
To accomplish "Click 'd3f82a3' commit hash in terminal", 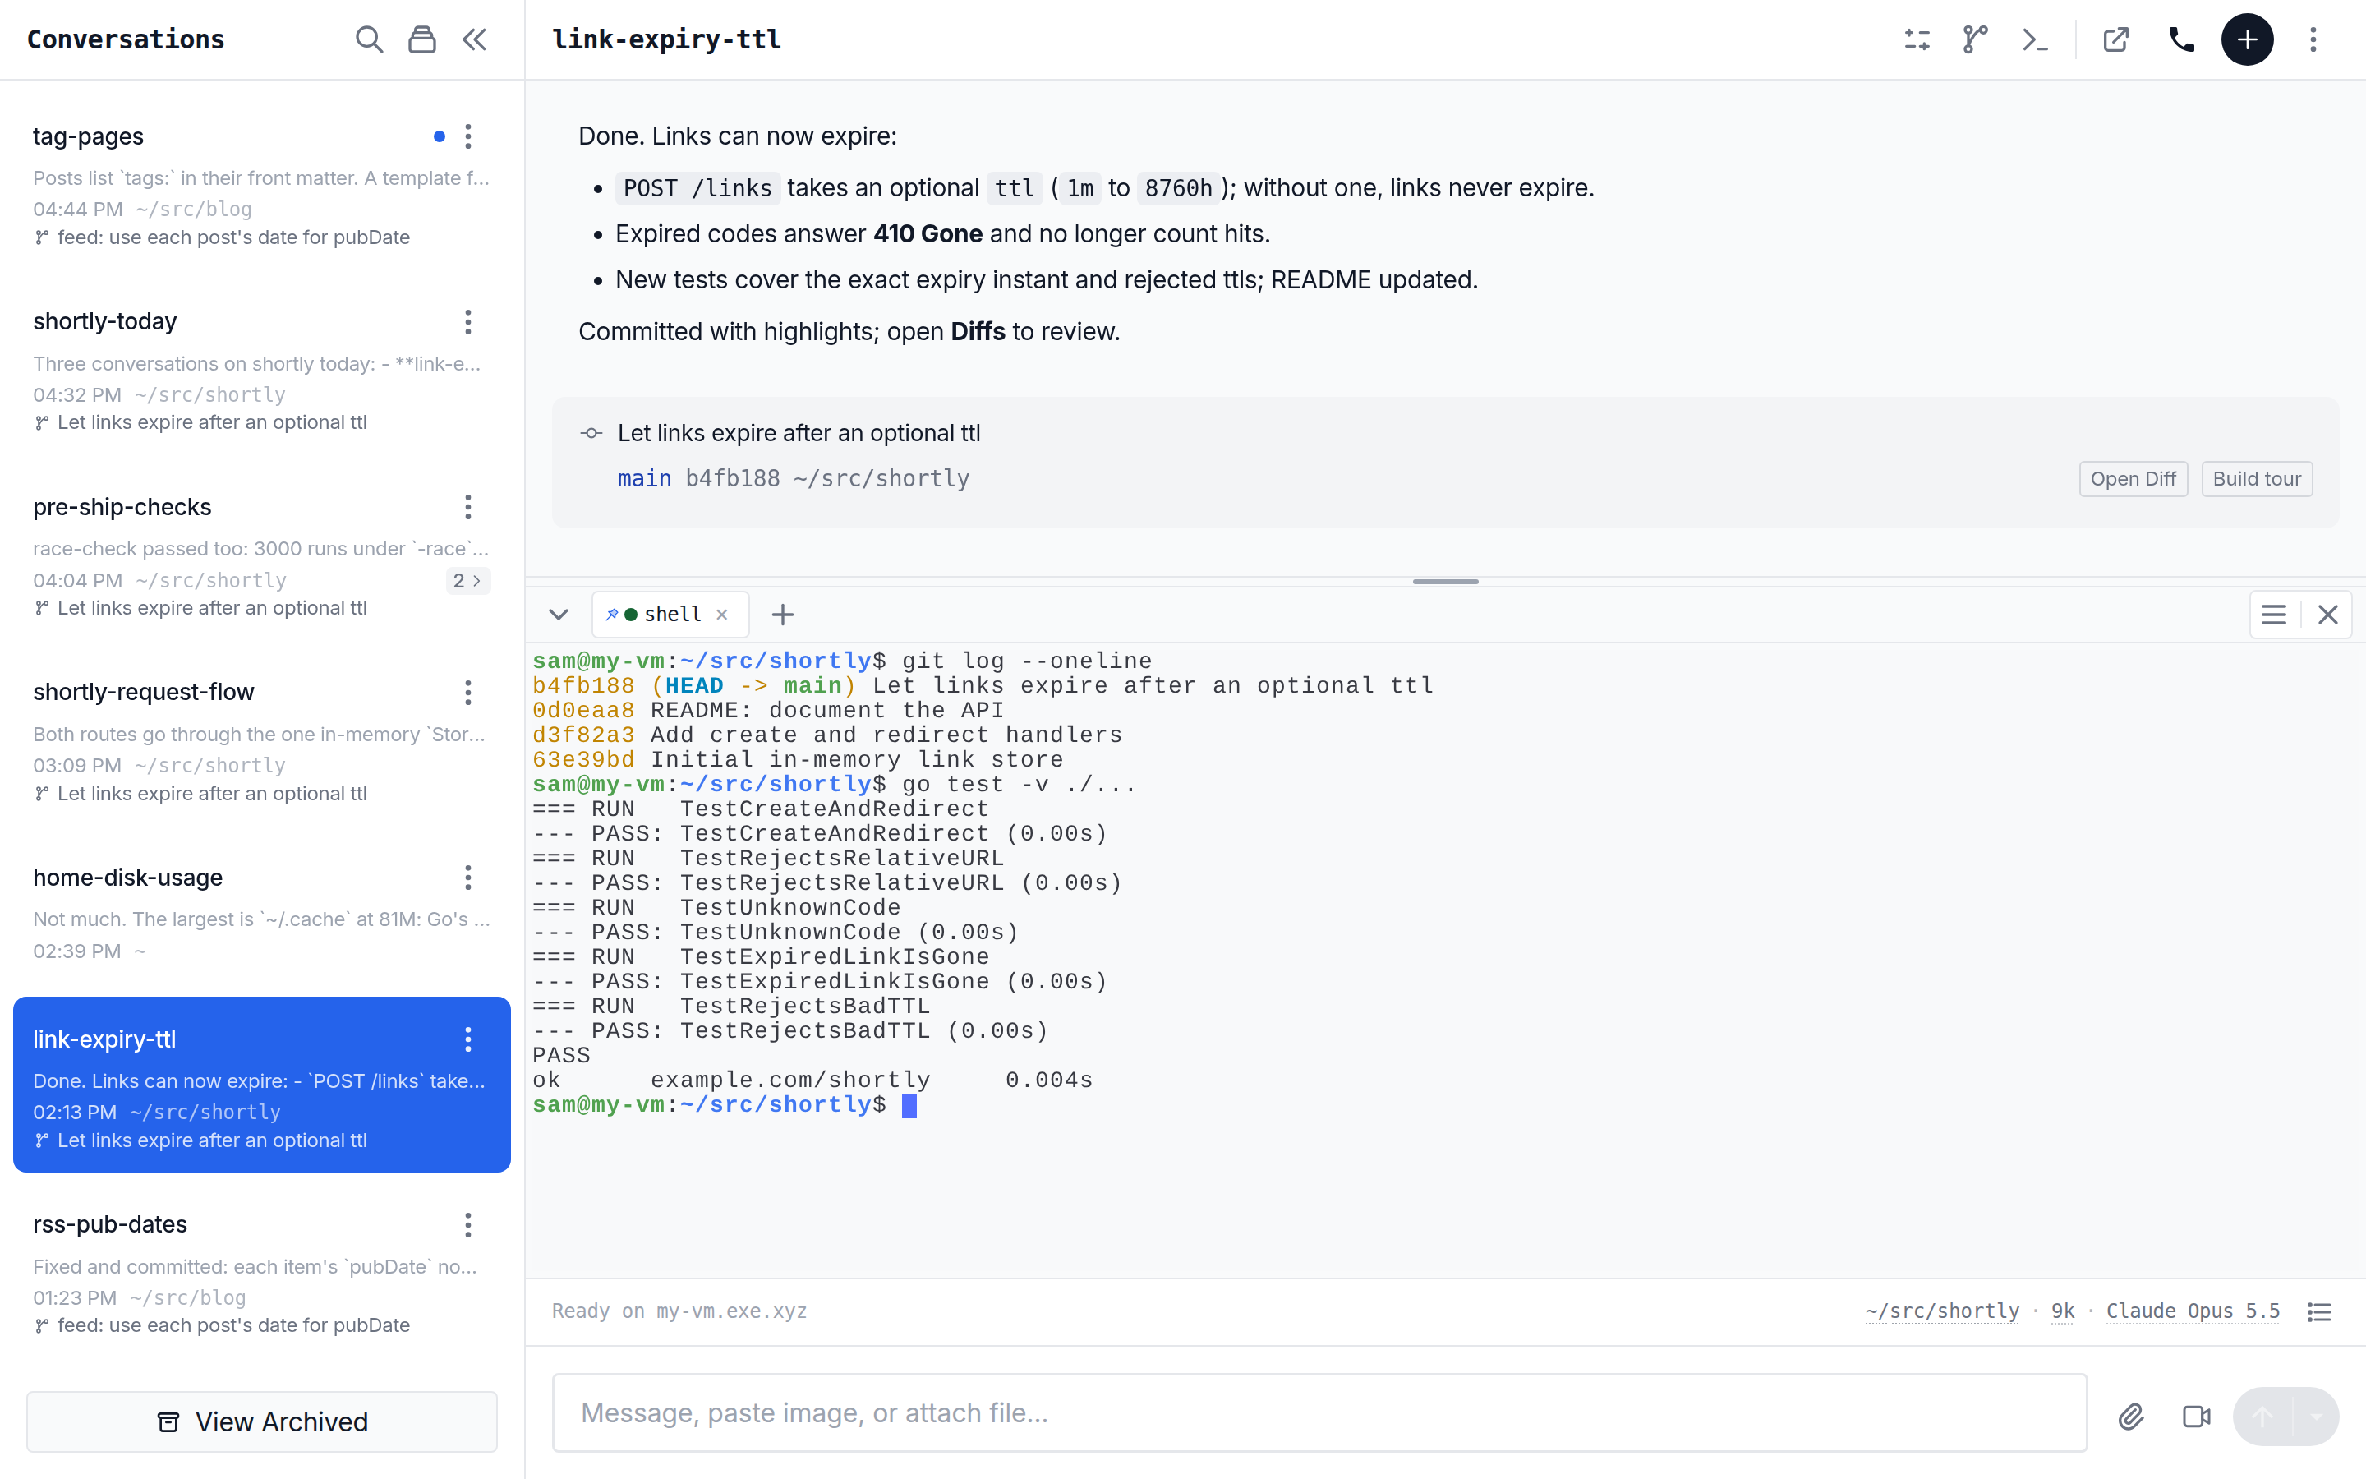I will coord(582,735).
